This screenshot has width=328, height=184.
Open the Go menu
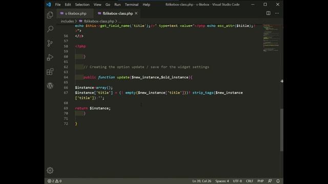[x=108, y=5]
